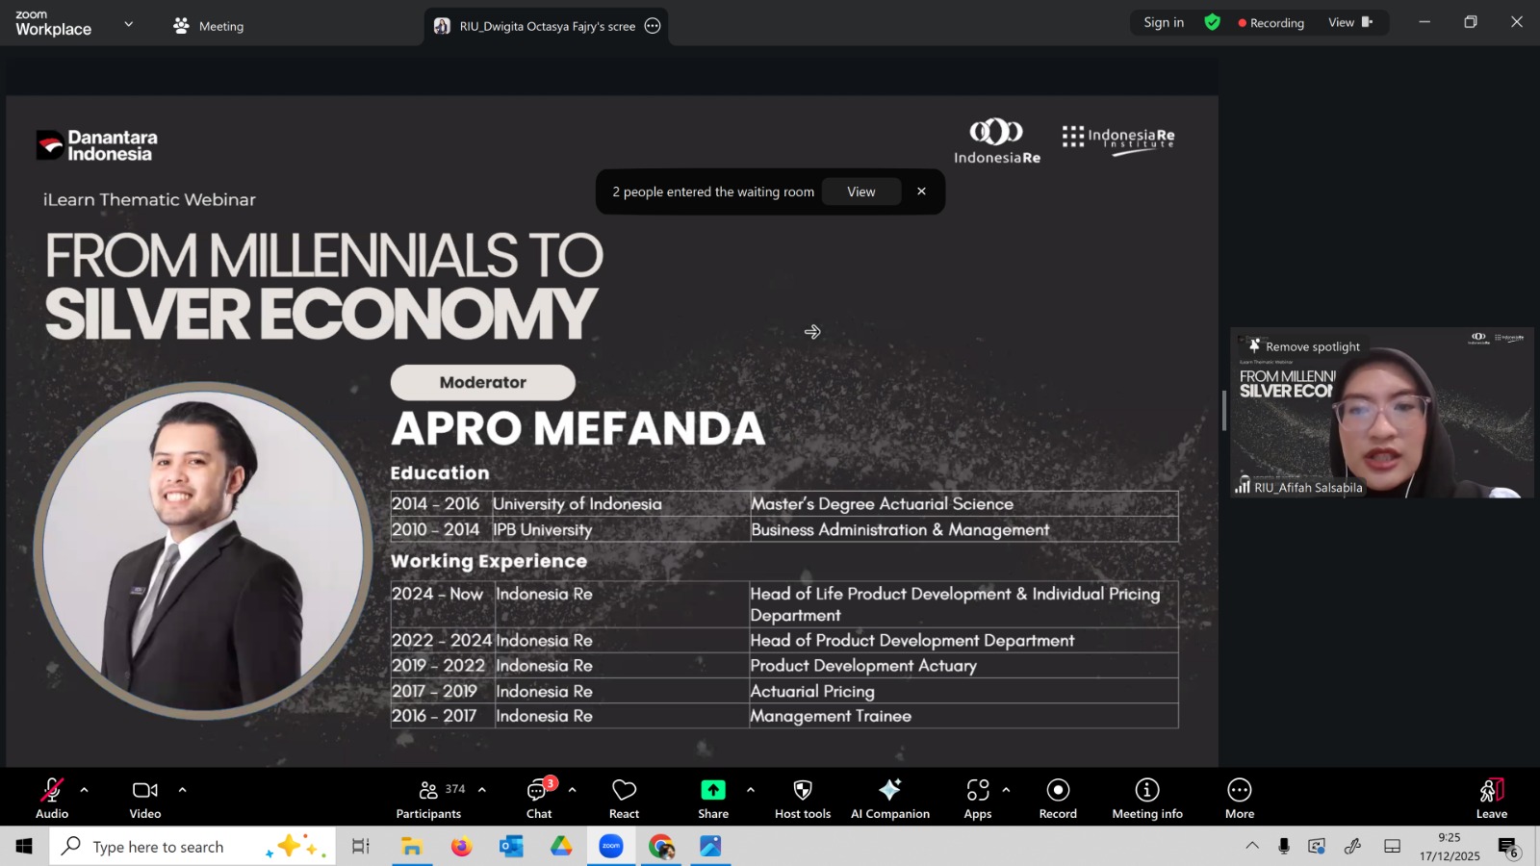Click View on waiting room notification
Screen dimensions: 1540x866
pos(860,191)
